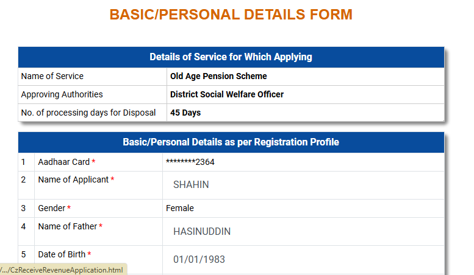Click the Old Age Pension Scheme text

pos(218,76)
